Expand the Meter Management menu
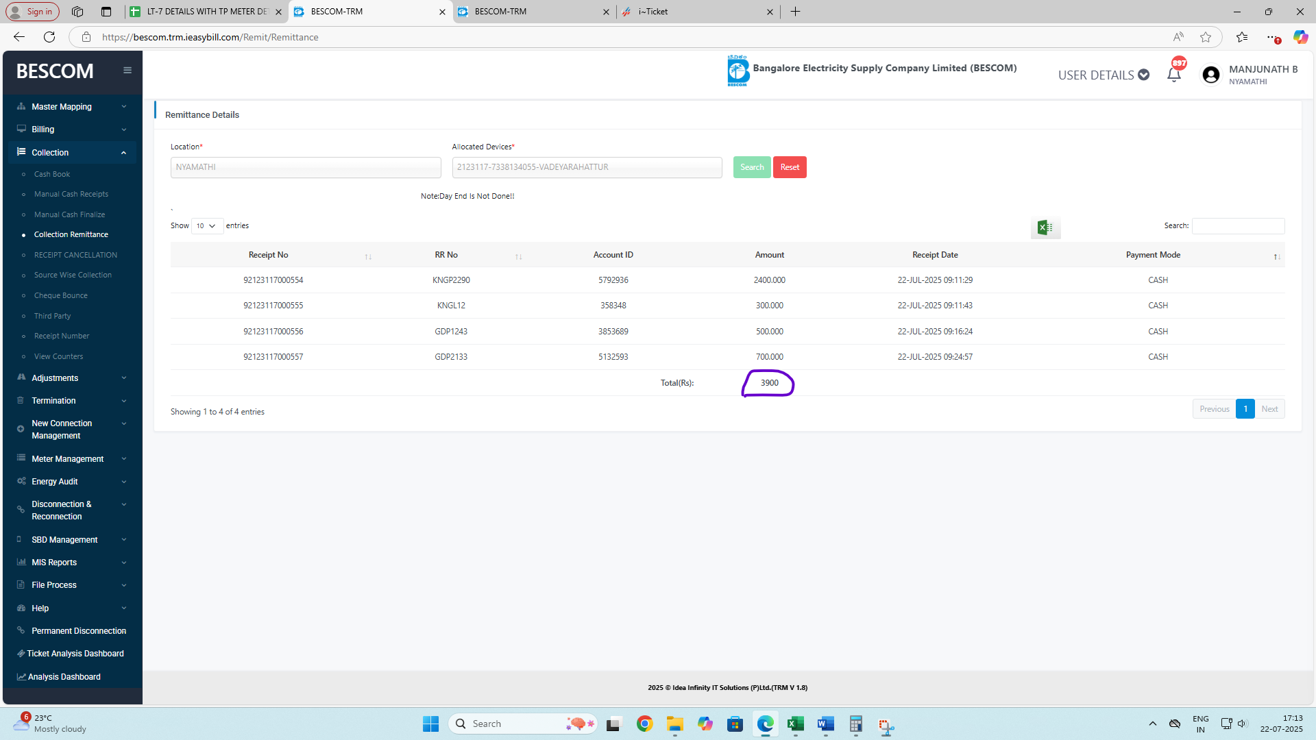The image size is (1316, 740). (x=72, y=458)
